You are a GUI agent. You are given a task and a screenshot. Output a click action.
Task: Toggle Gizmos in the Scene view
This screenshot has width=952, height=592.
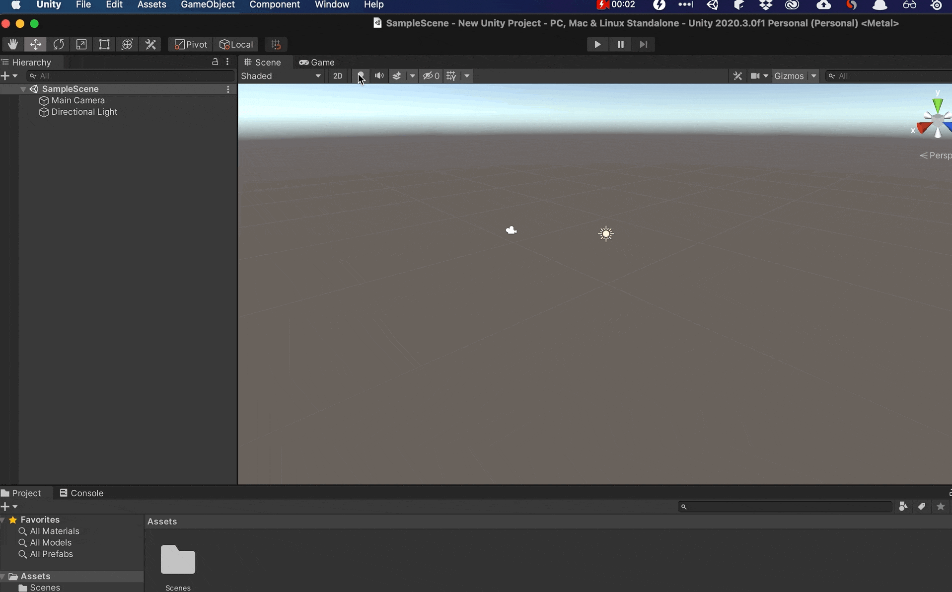pyautogui.click(x=789, y=76)
